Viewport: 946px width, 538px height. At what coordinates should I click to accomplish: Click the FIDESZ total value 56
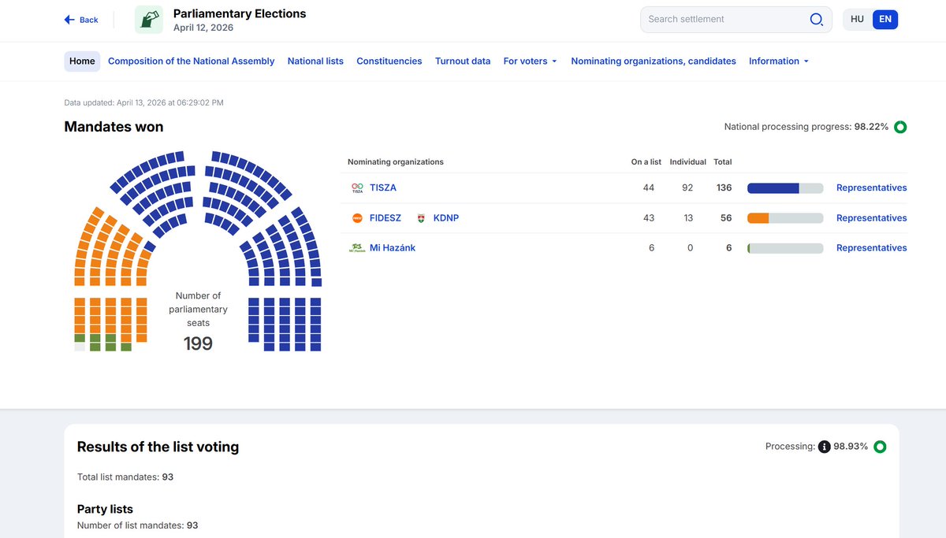[726, 218]
